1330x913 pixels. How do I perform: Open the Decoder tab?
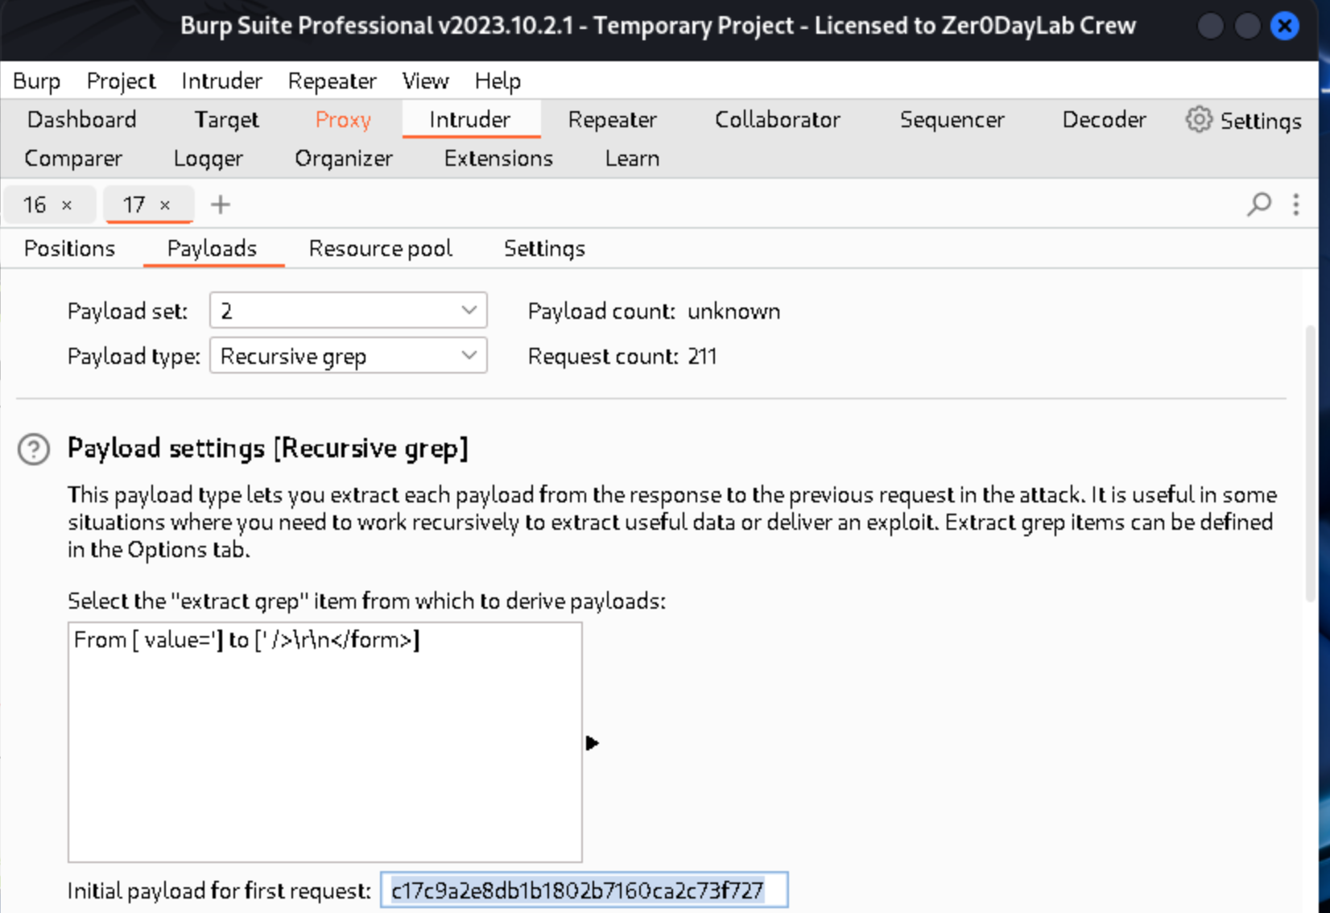coord(1104,120)
